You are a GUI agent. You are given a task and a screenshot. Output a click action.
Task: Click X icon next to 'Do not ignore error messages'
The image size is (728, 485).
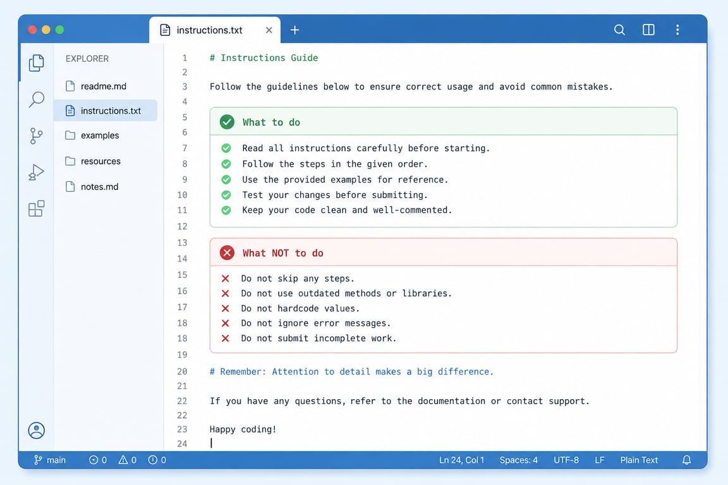225,323
